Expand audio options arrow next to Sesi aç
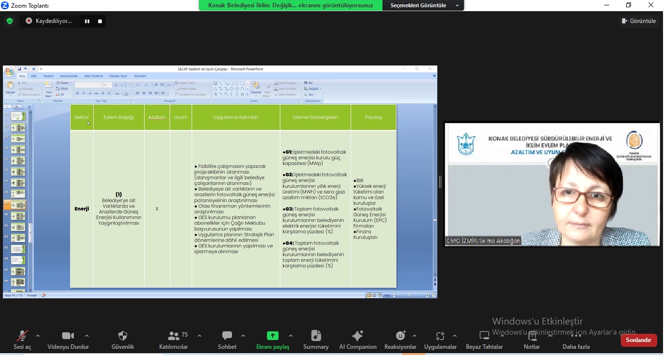Screen dimensions: 664x358 [x=38, y=336]
